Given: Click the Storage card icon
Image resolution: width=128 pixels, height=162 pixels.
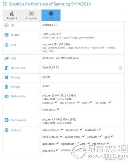Looking at the screenshot, I should [6, 87].
